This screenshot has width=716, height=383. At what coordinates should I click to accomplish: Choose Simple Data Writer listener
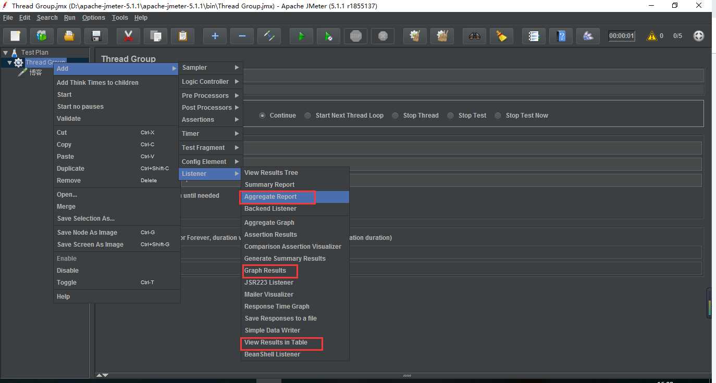[295, 330]
